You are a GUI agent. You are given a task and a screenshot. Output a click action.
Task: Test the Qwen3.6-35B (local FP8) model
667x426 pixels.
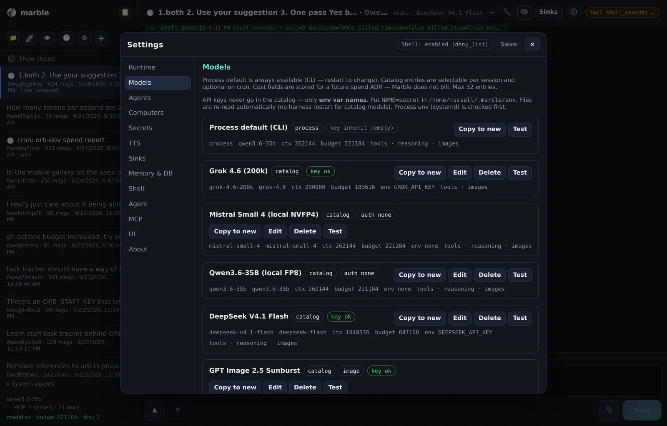pos(520,275)
